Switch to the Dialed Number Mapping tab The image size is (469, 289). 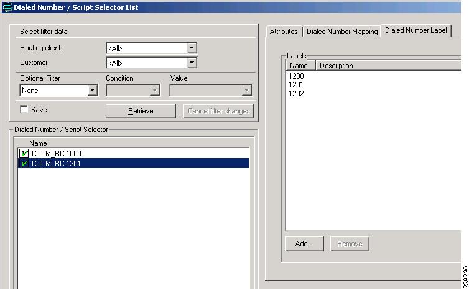point(342,32)
